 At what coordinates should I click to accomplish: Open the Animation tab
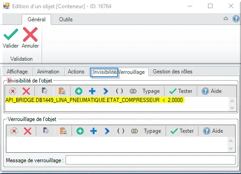tap(48, 72)
